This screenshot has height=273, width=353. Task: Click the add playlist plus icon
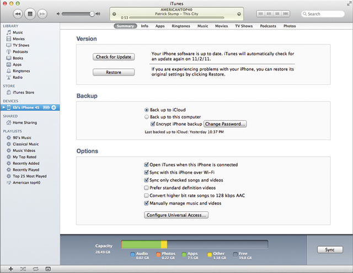(x=10, y=269)
